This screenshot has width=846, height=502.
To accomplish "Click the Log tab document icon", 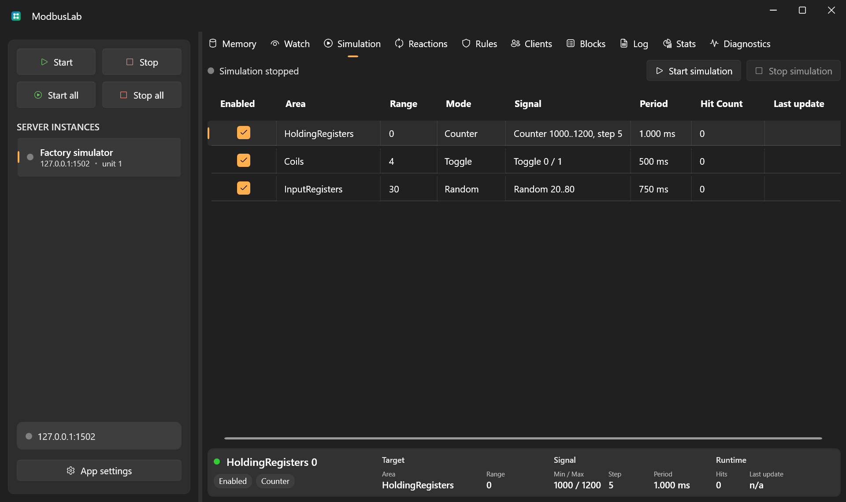I will pyautogui.click(x=624, y=44).
